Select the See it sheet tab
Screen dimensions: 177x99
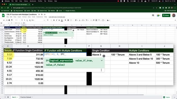click(x=15, y=97)
